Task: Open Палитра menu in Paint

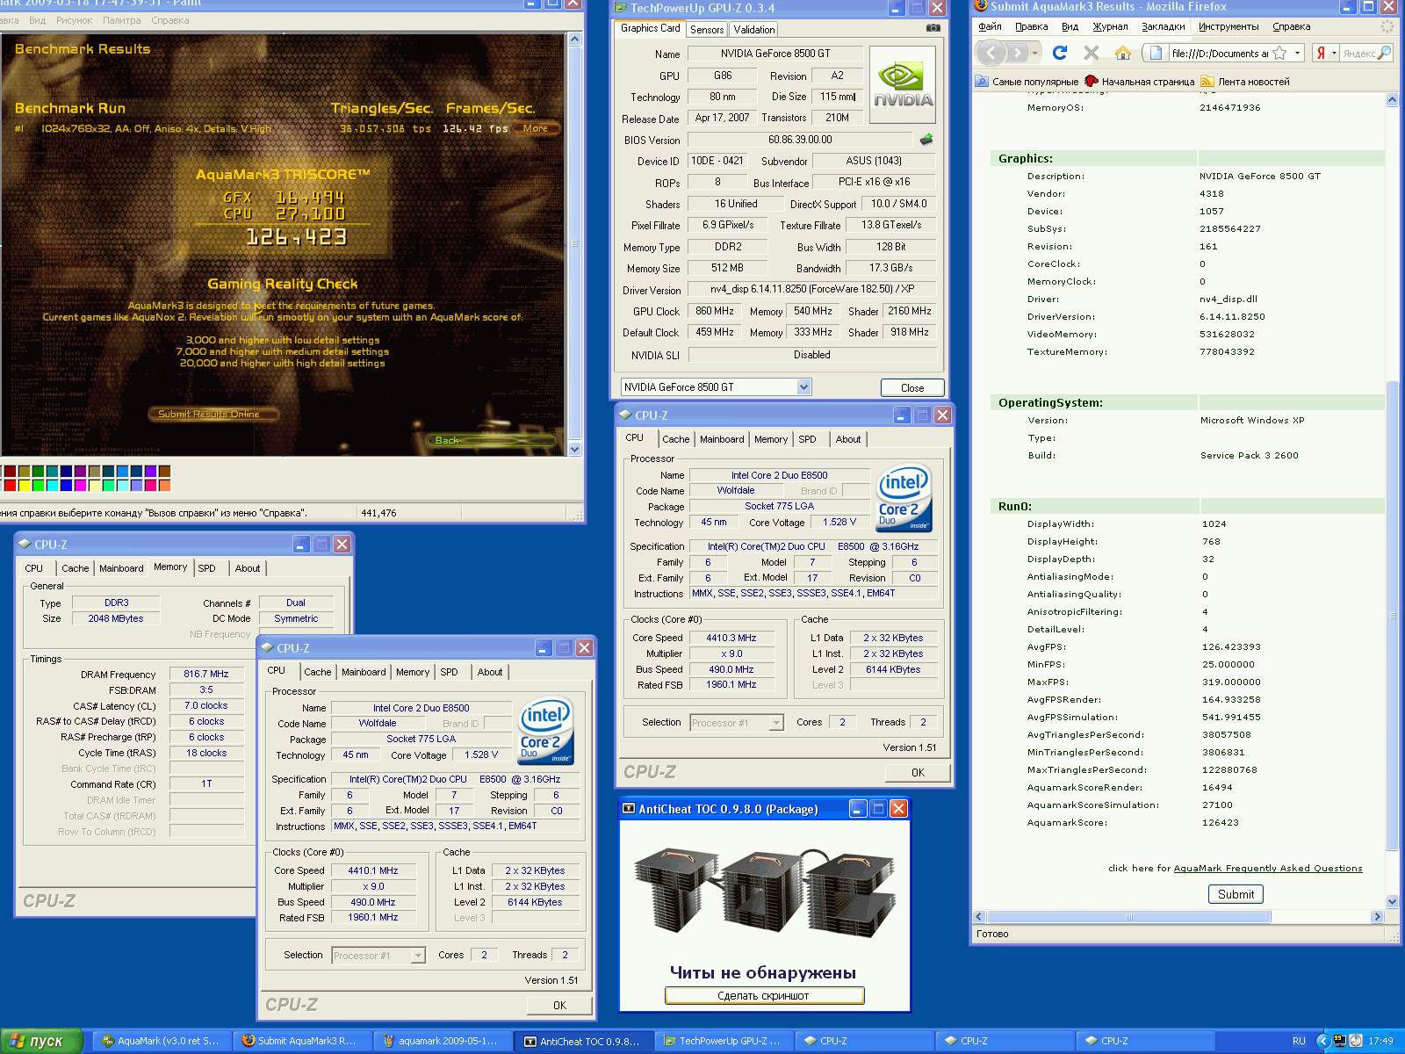Action: [x=121, y=20]
